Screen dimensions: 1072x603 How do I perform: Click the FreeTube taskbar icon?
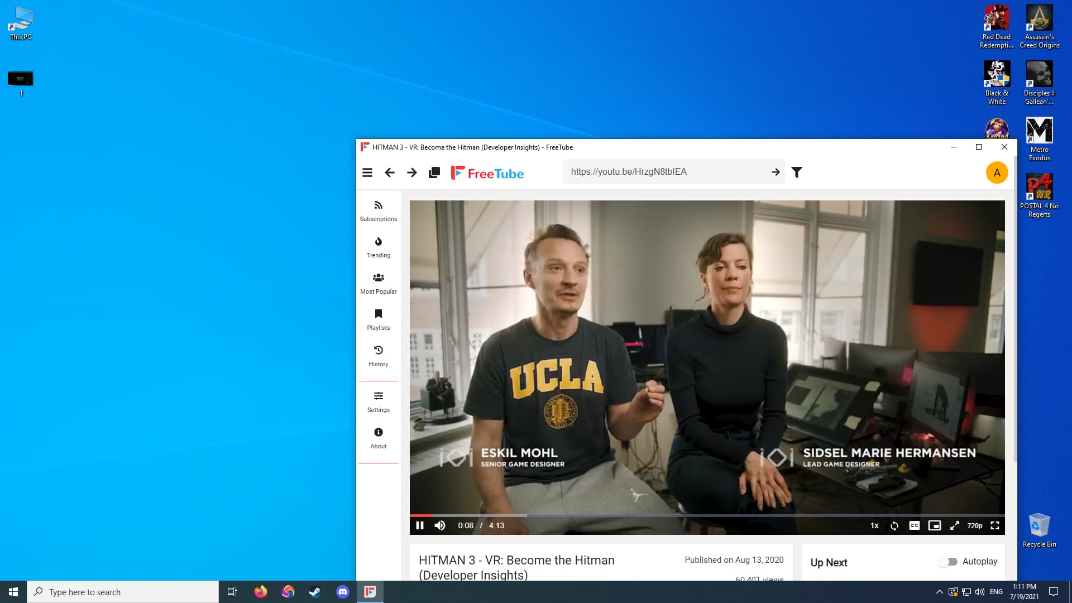click(x=370, y=592)
